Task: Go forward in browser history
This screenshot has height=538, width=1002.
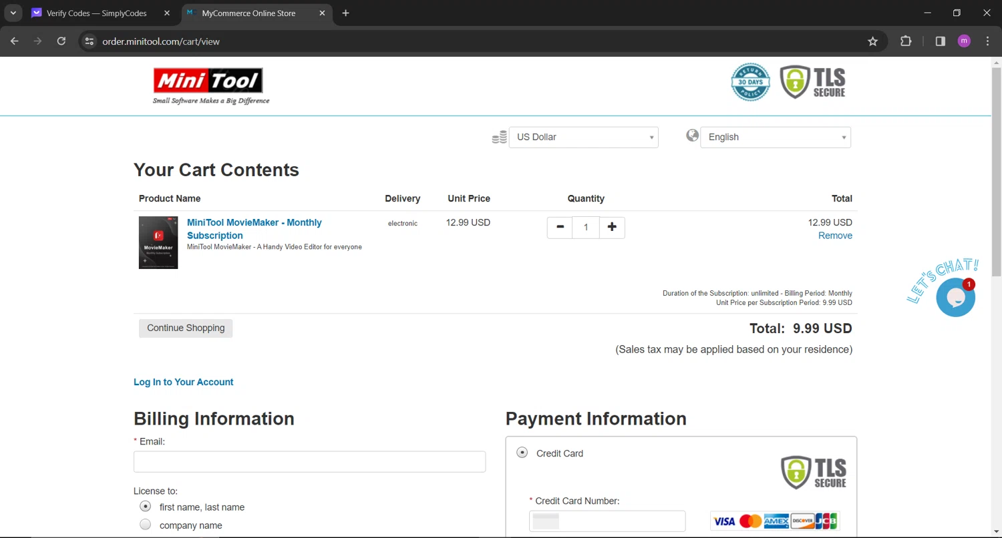Action: click(37, 41)
